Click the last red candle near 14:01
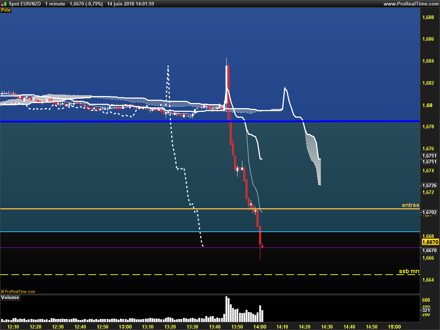This screenshot has height=330, width=440. click(x=262, y=247)
